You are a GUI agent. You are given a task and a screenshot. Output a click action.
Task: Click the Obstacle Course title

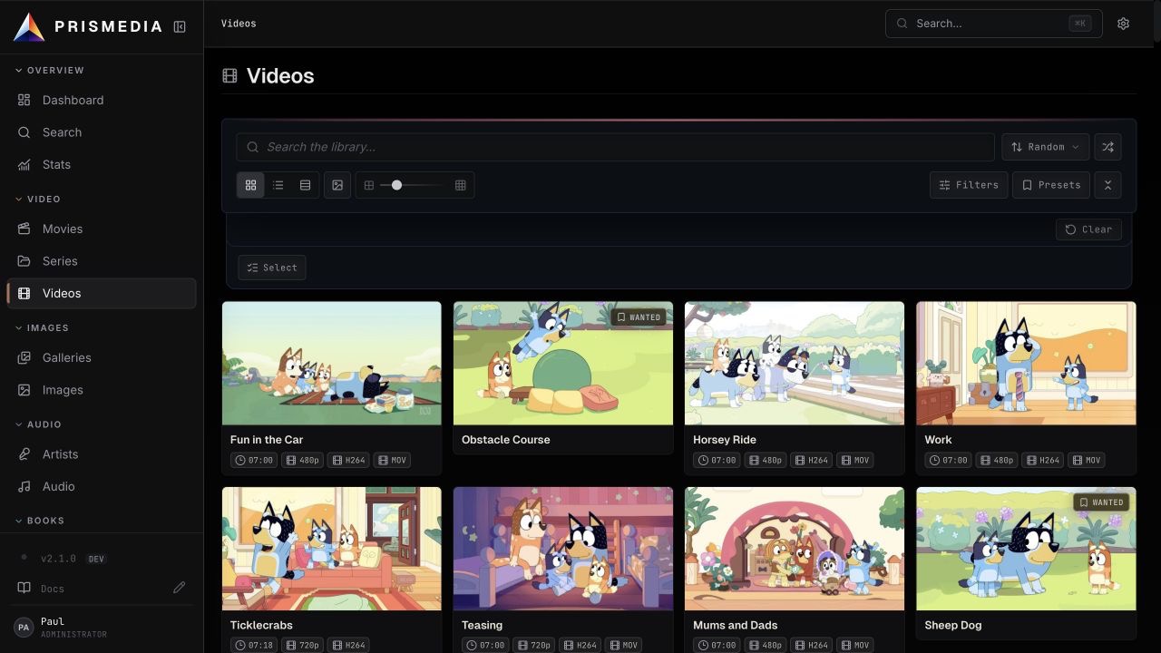pyautogui.click(x=505, y=440)
